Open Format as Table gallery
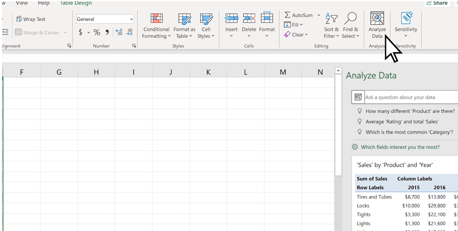Image resolution: width=458 pixels, height=231 pixels. (x=184, y=26)
